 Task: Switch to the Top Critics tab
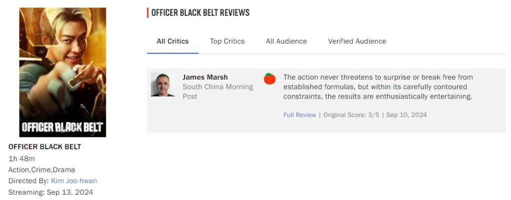[227, 41]
